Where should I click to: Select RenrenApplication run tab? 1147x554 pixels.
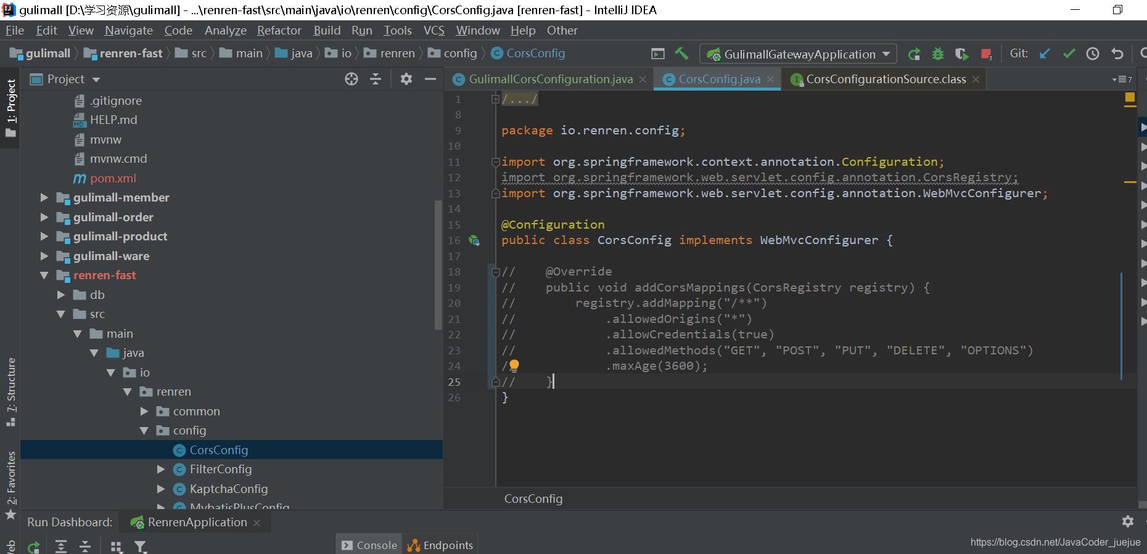pyautogui.click(x=197, y=522)
